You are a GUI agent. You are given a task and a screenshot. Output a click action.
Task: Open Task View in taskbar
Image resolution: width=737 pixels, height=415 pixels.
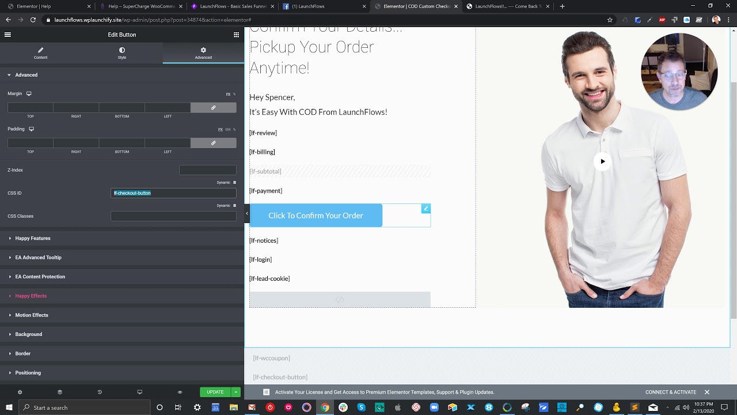tap(178, 408)
